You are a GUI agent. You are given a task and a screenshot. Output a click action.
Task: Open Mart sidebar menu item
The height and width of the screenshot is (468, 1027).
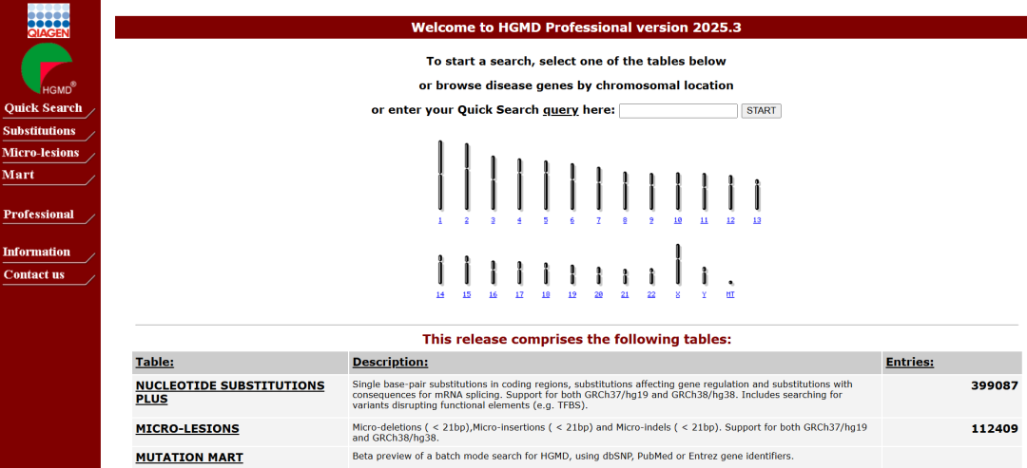pyautogui.click(x=18, y=176)
